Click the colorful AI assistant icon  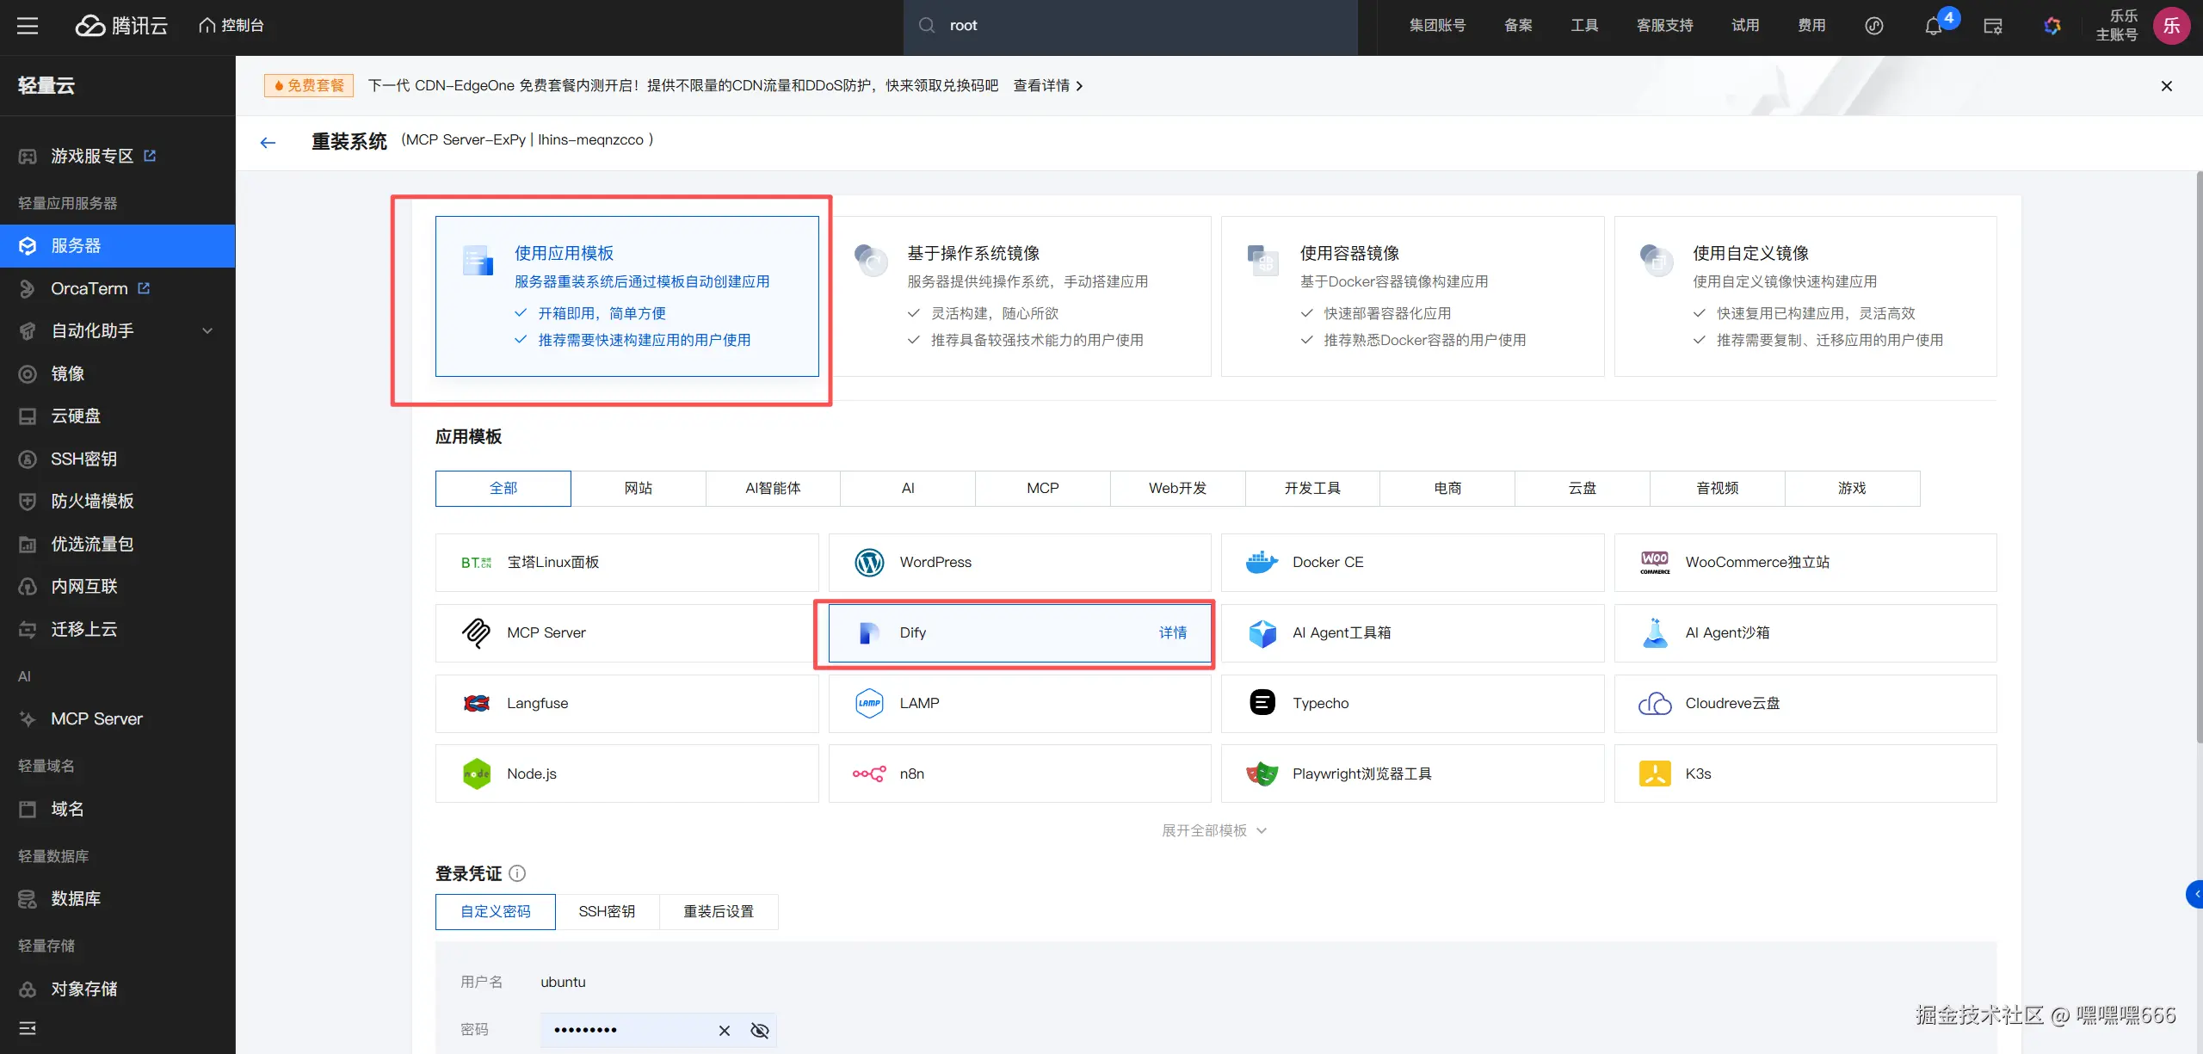coord(2052,26)
